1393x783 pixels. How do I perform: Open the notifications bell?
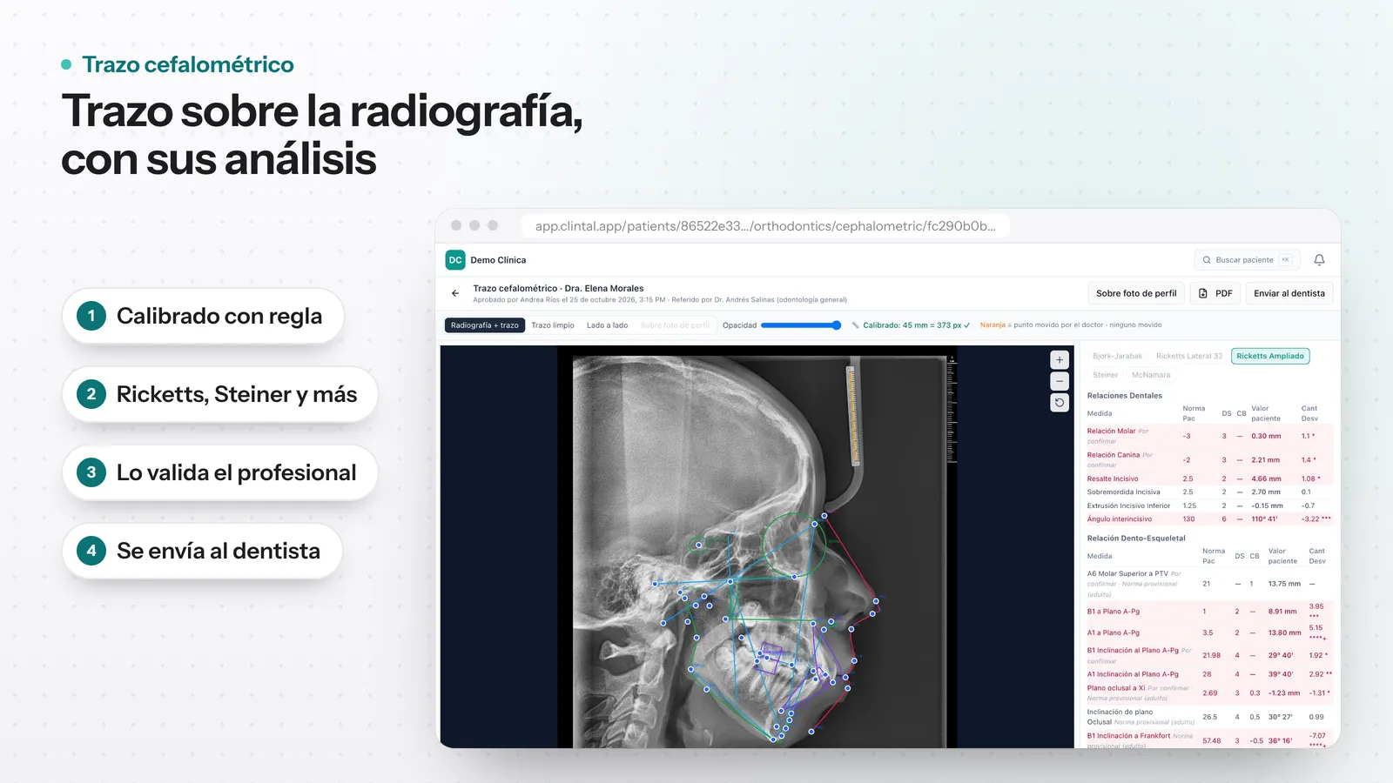coord(1319,259)
